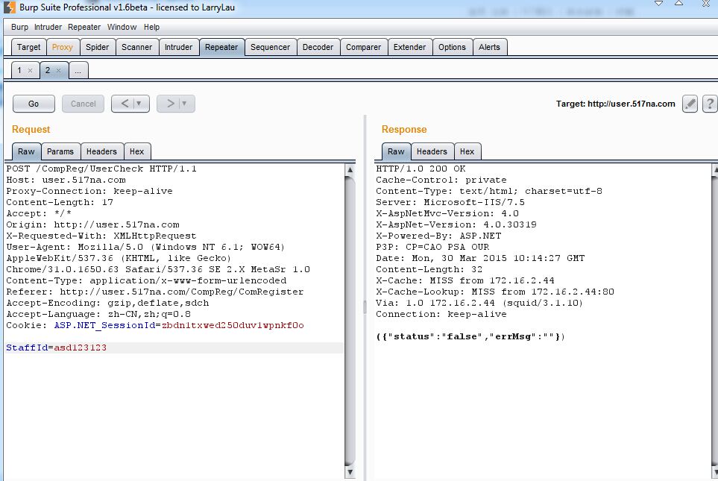Open the Help menu

click(151, 27)
